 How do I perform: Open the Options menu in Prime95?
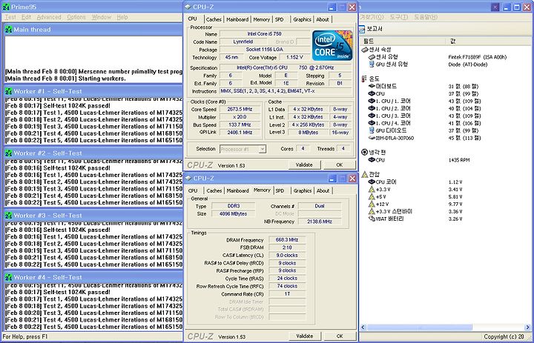tap(76, 17)
